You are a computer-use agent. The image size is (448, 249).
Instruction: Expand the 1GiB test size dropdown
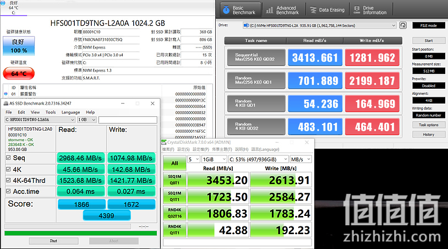pos(214,159)
